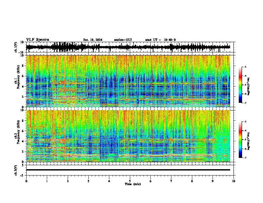This screenshot has height=203, width=263.
Task: Click the 'station=OUI' header label
Action: click(x=123, y=40)
